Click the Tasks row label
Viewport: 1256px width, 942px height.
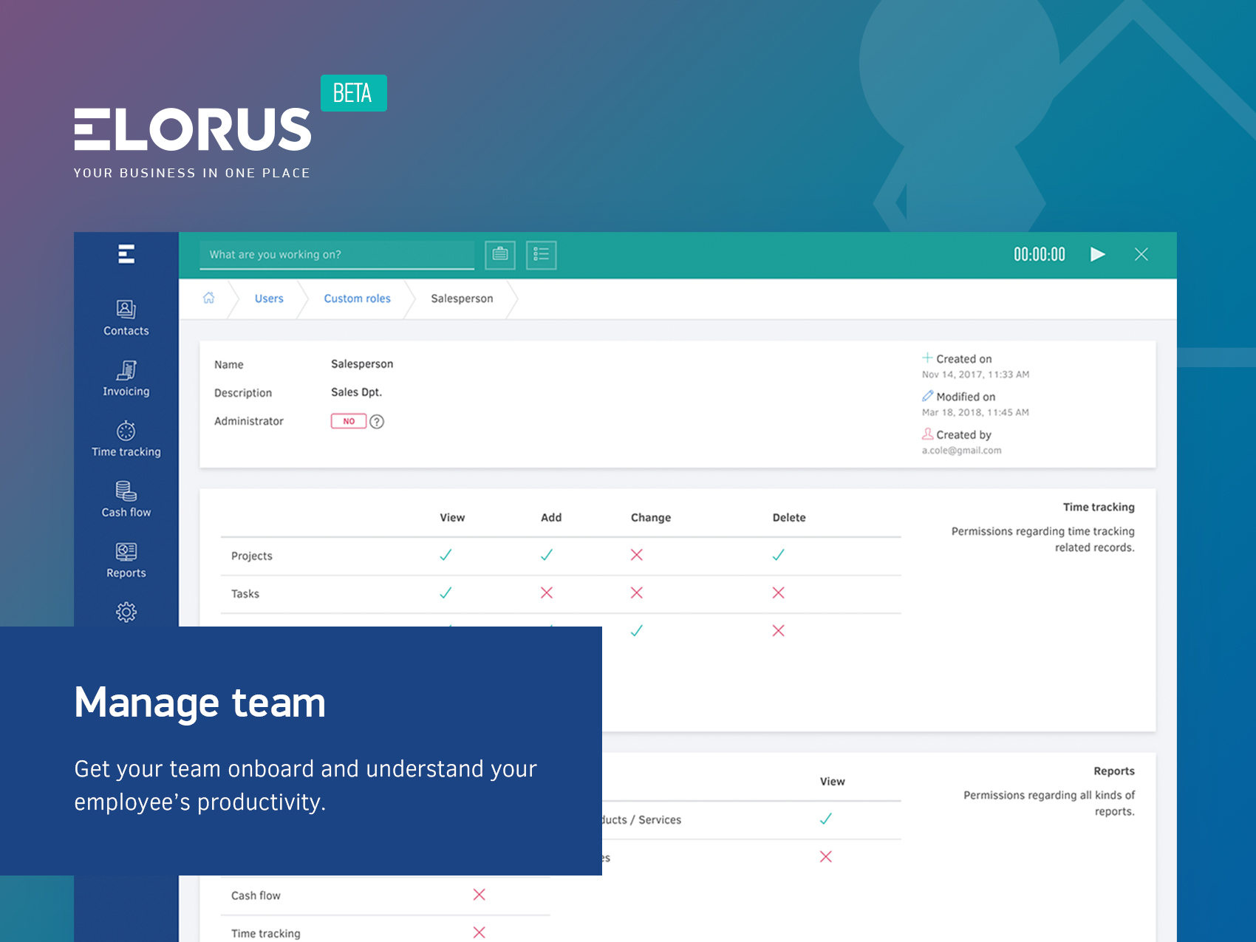click(245, 594)
